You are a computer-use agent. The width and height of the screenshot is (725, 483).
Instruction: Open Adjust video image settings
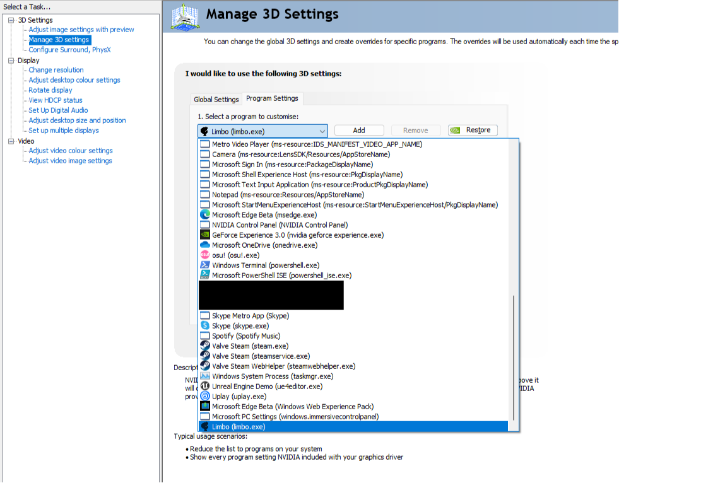coord(70,161)
